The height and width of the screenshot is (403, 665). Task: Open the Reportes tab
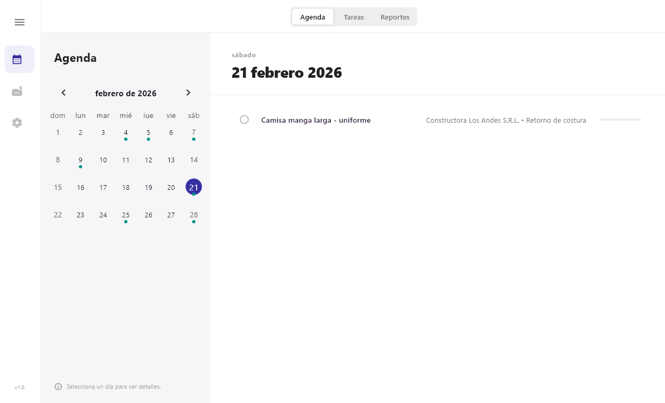395,17
